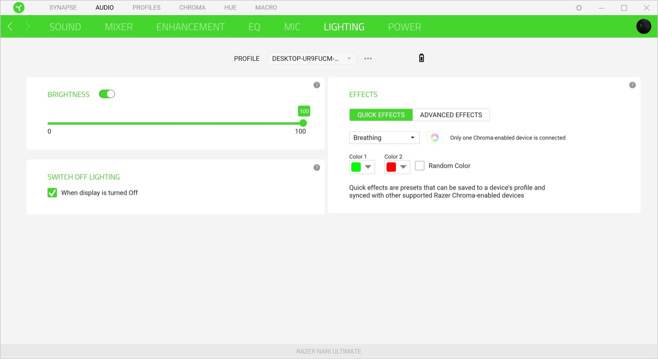Open the Macro top menu

point(266,8)
